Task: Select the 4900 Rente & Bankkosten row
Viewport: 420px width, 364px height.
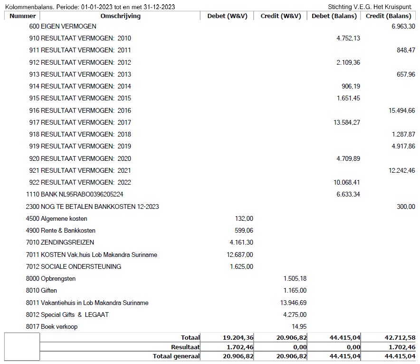Action: tap(60, 231)
